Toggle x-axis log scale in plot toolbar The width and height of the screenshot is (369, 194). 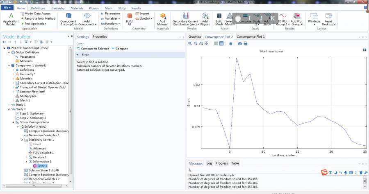coord(216,43)
